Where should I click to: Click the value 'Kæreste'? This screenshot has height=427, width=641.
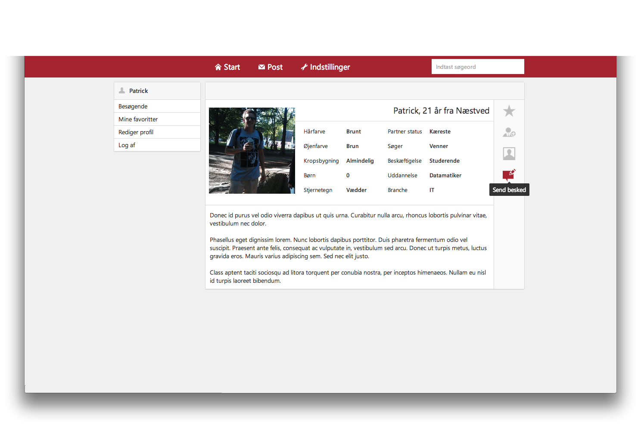click(440, 132)
